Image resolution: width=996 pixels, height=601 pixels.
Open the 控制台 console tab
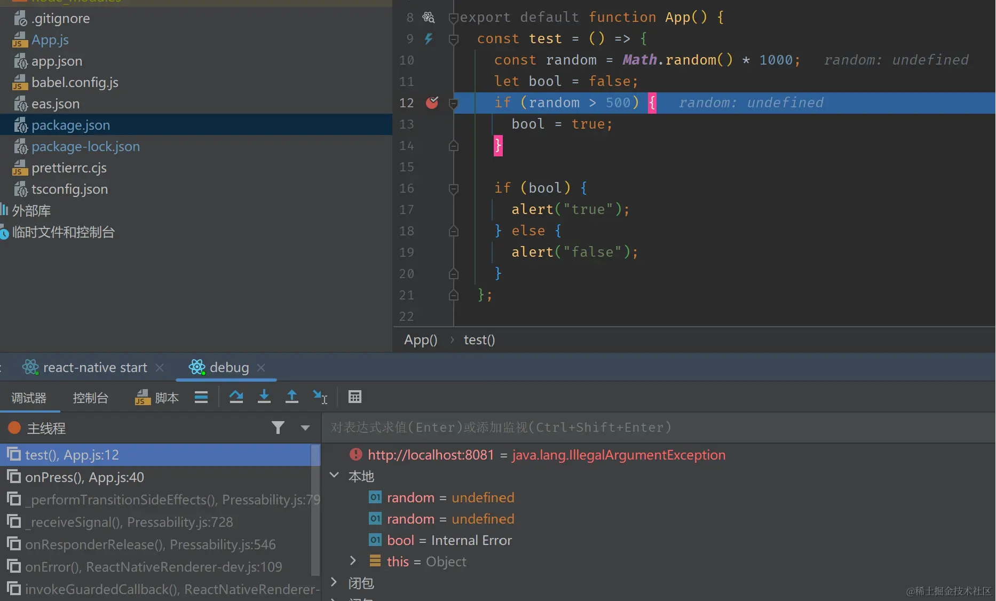coord(90,398)
